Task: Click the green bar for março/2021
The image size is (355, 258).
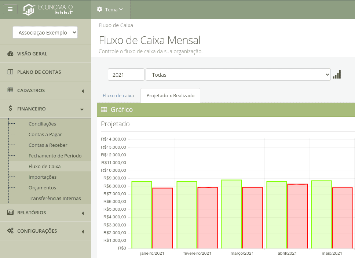Action: point(232,214)
